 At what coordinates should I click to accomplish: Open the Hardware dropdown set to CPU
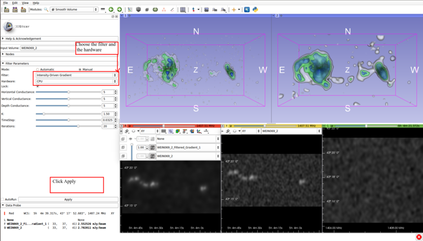tap(76, 81)
